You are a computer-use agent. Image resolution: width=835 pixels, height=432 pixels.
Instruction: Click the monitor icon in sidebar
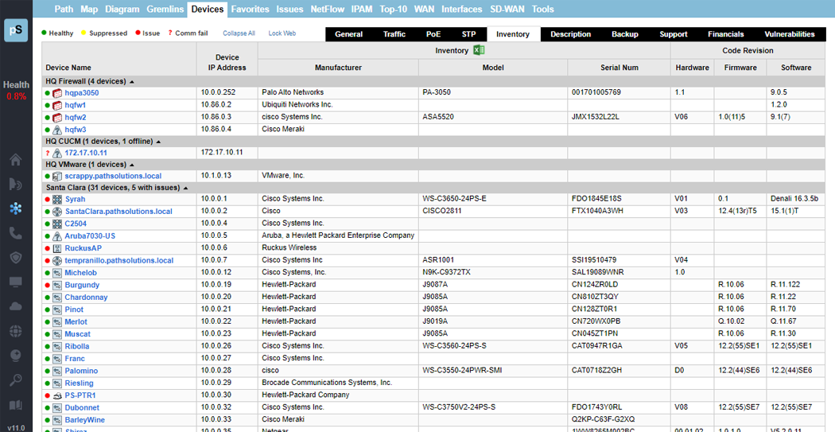15,282
